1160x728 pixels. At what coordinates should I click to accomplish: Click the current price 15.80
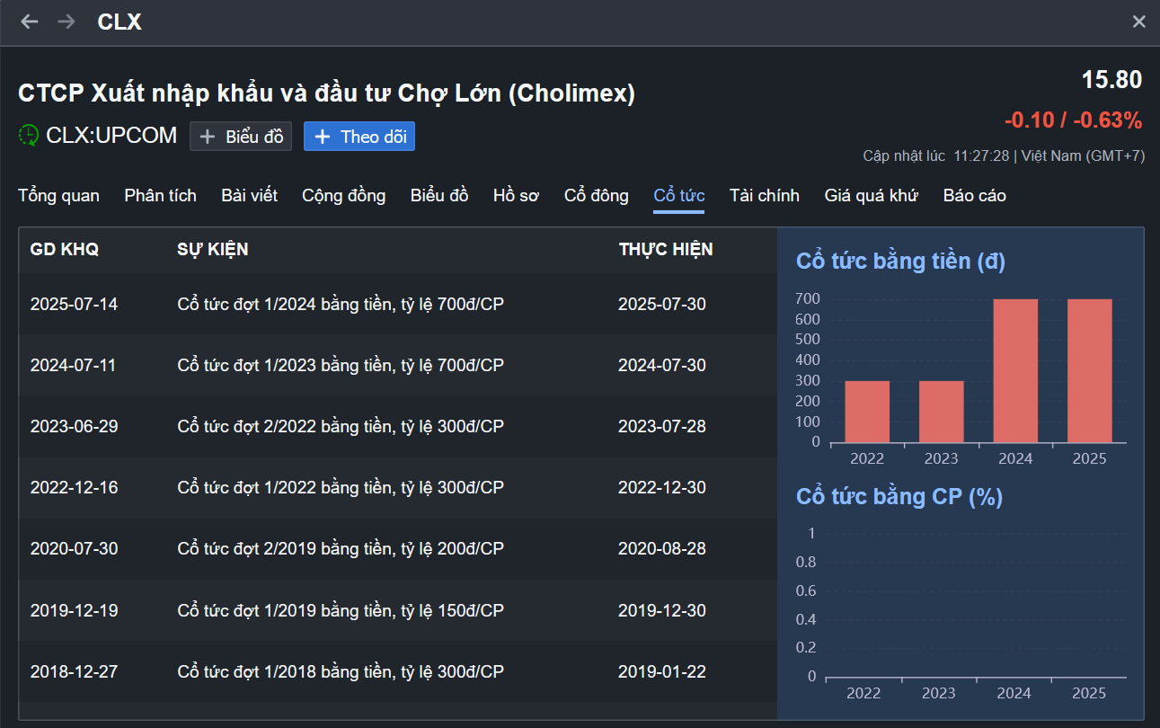1111,80
